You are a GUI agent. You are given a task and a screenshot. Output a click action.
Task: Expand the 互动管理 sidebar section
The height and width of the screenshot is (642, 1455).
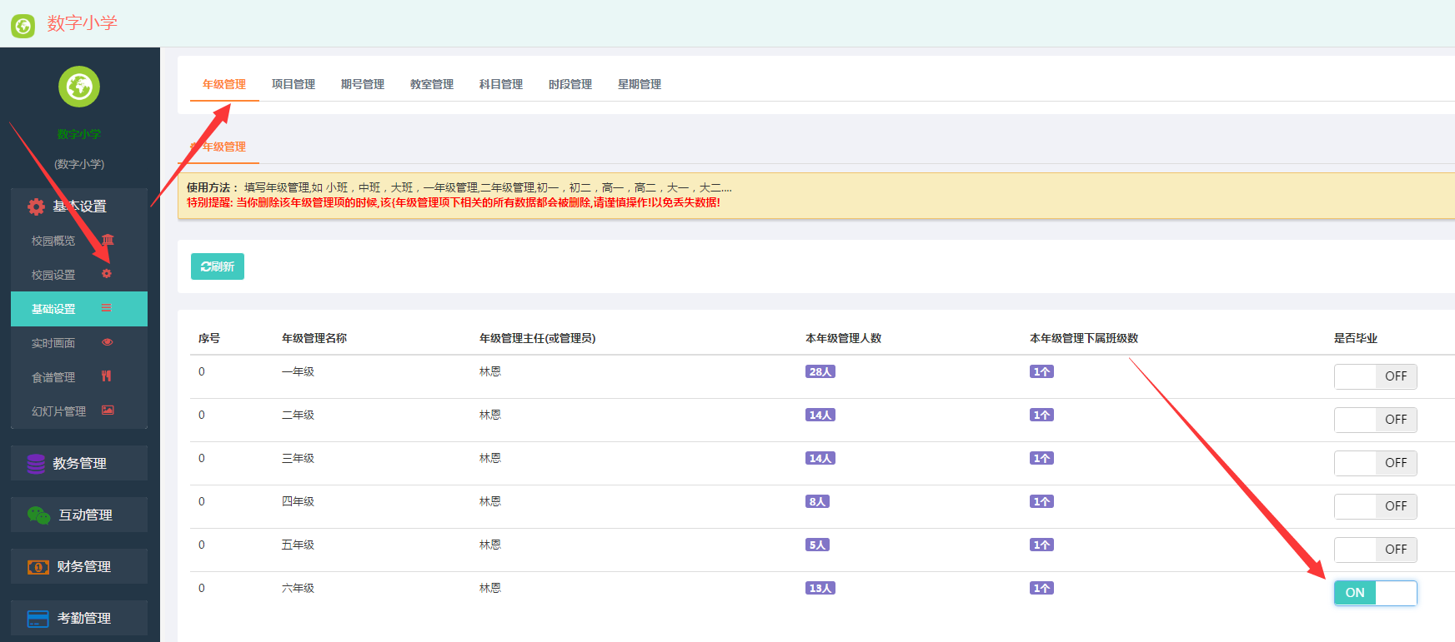click(x=79, y=515)
